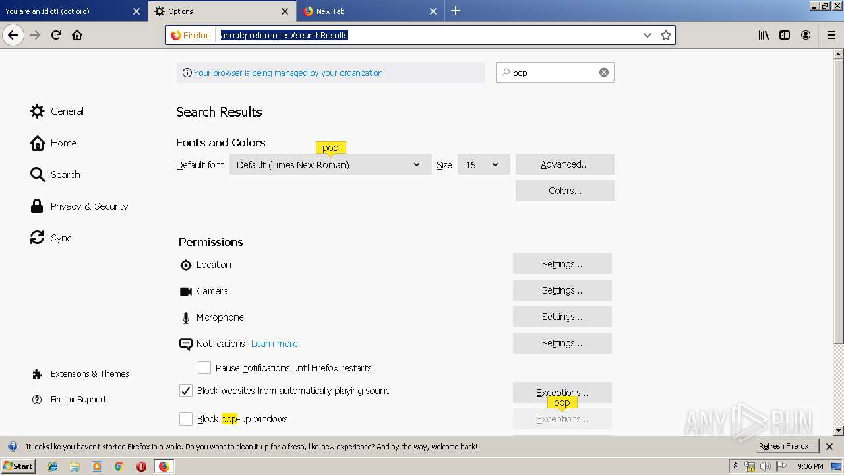Screen dimensions: 844x475
Task: Click the volume icon in system tray
Action: click(766, 466)
